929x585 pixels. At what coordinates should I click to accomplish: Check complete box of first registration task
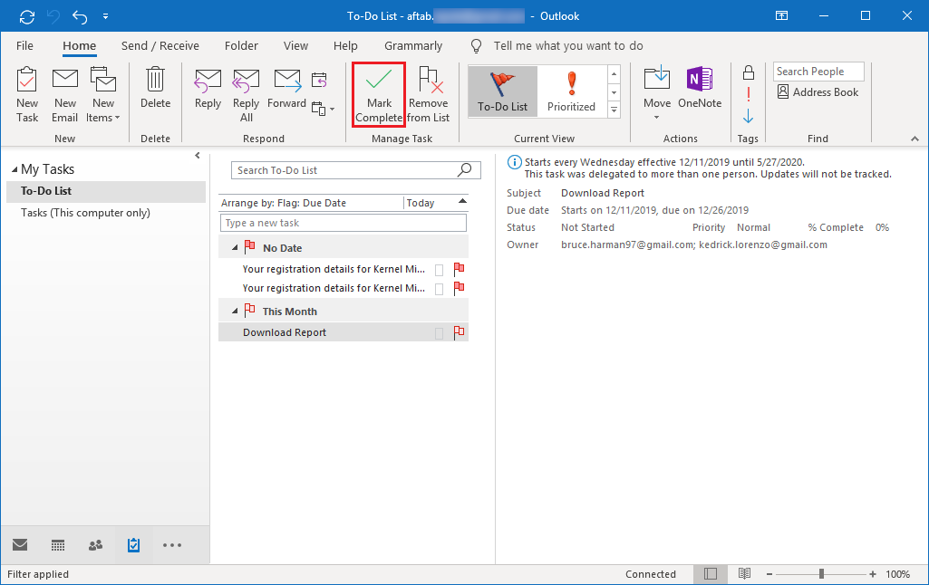point(439,270)
